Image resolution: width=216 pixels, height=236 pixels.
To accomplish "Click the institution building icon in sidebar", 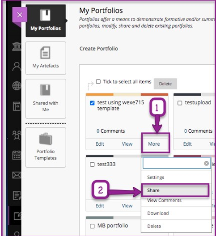I will [x=17, y=46].
